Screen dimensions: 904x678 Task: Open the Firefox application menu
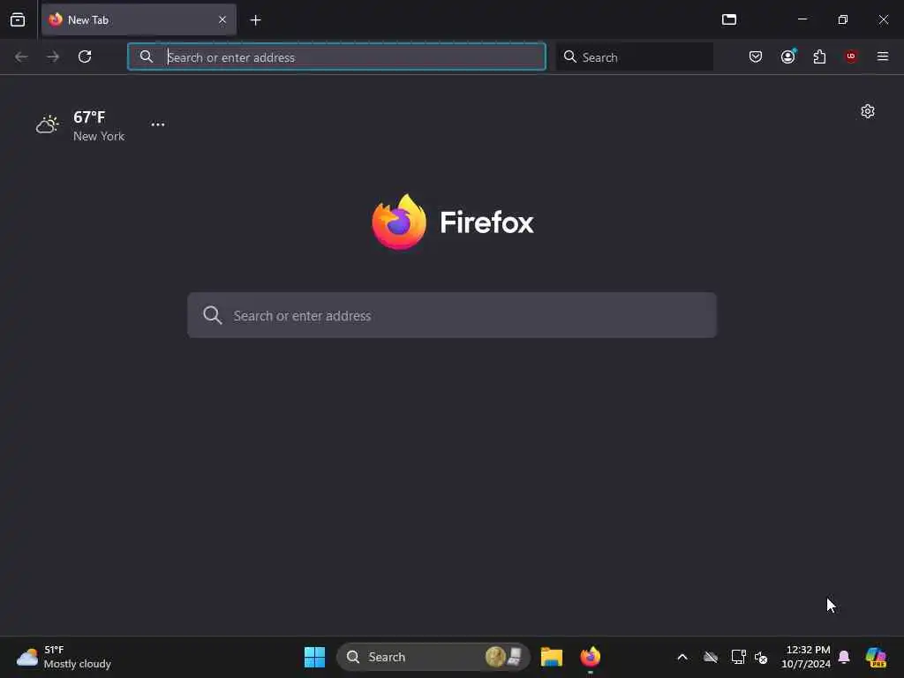coord(883,56)
